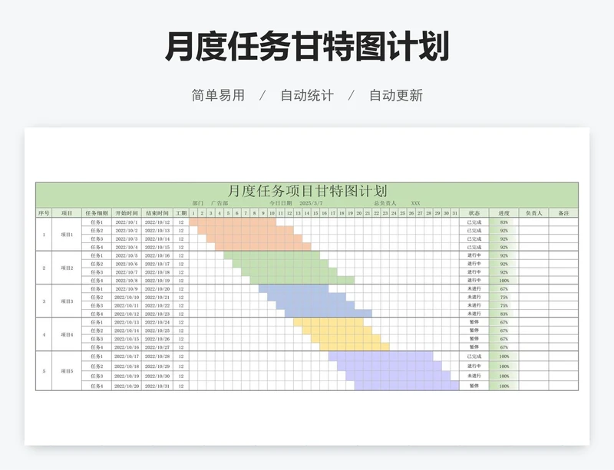The height and width of the screenshot is (470, 614).
Task: Select the 备注 column header
Action: pyautogui.click(x=563, y=213)
